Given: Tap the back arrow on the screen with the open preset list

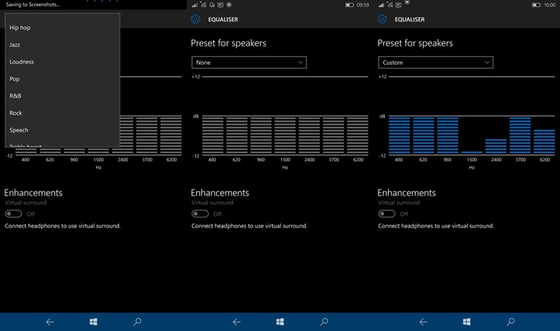Looking at the screenshot, I should [50, 322].
